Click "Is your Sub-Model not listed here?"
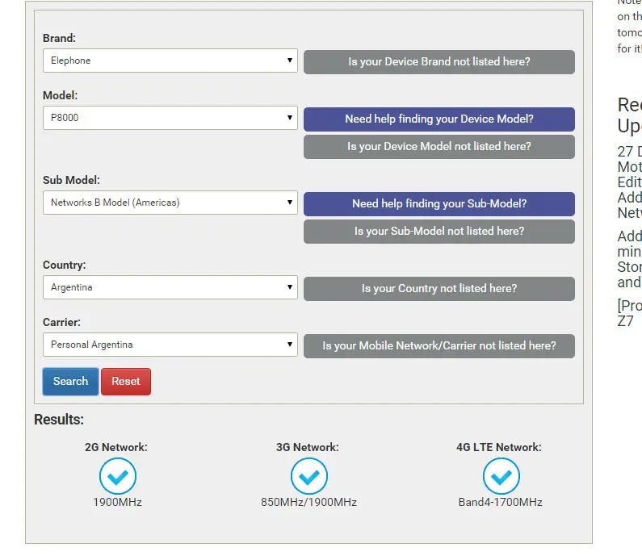 point(438,232)
